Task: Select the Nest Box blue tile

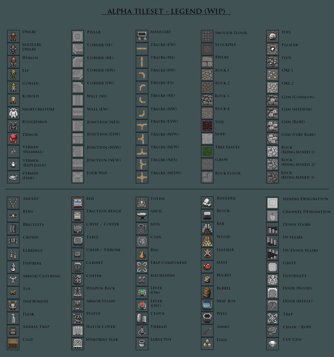Action: [x=207, y=305]
